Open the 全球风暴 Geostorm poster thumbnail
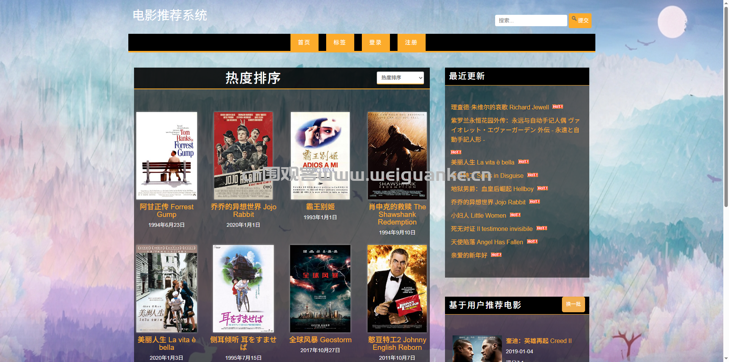Viewport: 729px width, 362px height. (320, 289)
